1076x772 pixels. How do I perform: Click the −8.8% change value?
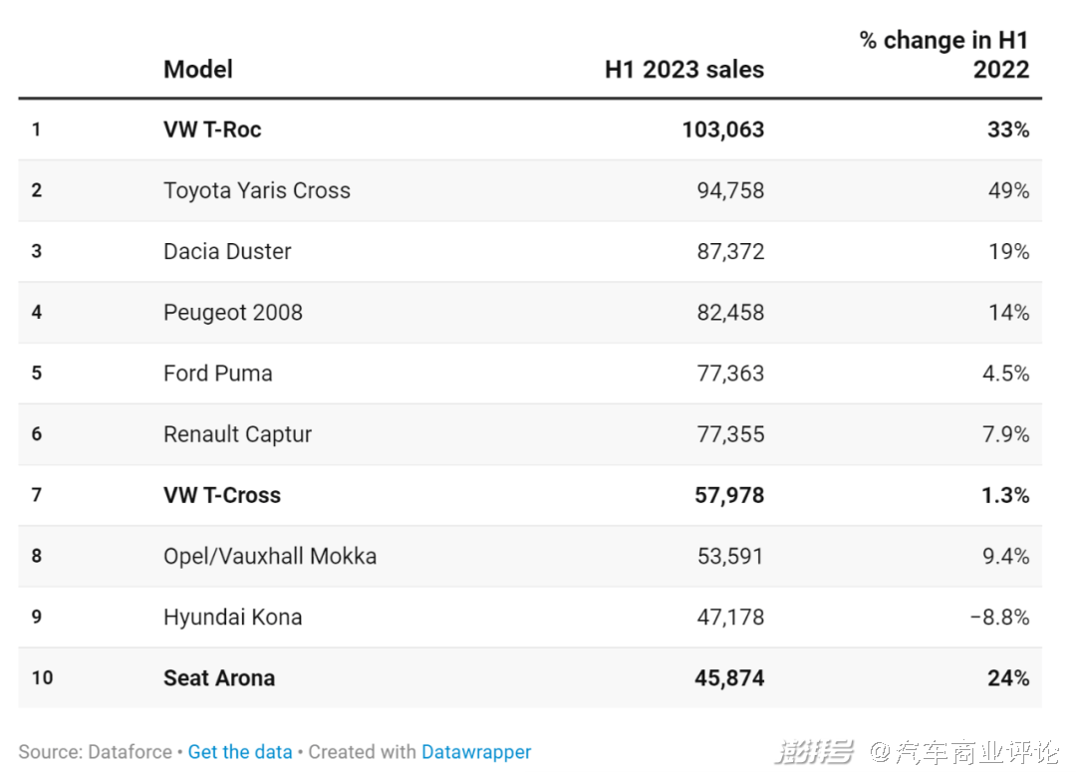click(x=999, y=617)
